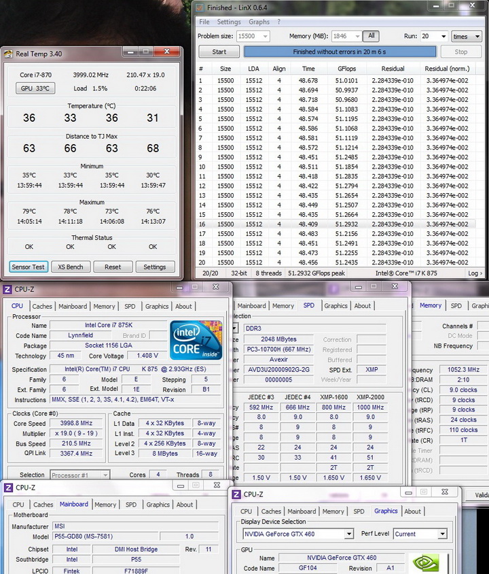Click the CPU-Z icon in CPU tab window
This screenshot has width=489, height=574.
click(7, 289)
